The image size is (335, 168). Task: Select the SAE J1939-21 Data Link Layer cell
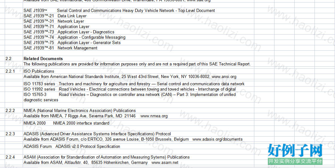click(x=55, y=16)
